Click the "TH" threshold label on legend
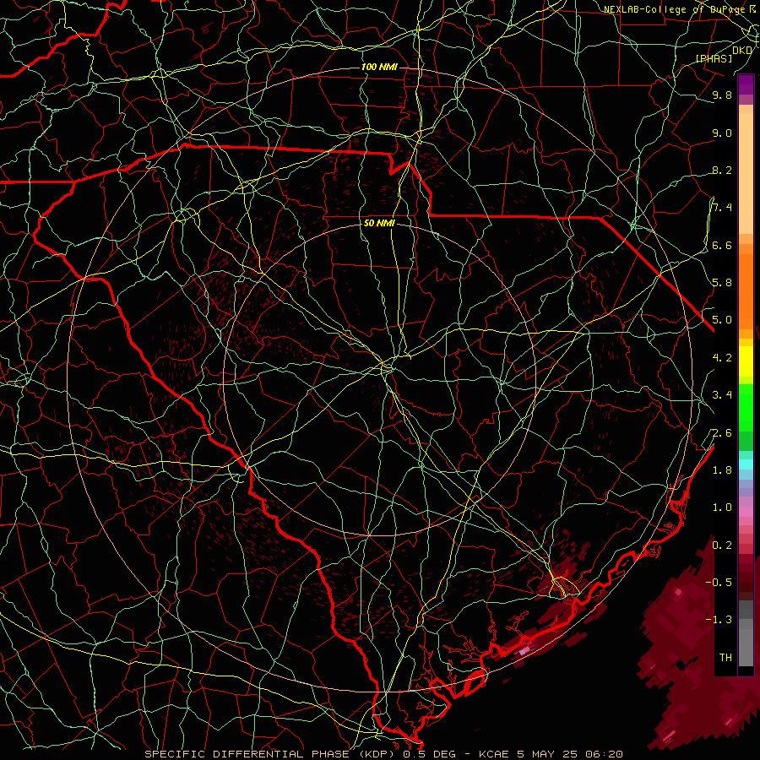Screen dimensions: 760x760 pos(725,658)
